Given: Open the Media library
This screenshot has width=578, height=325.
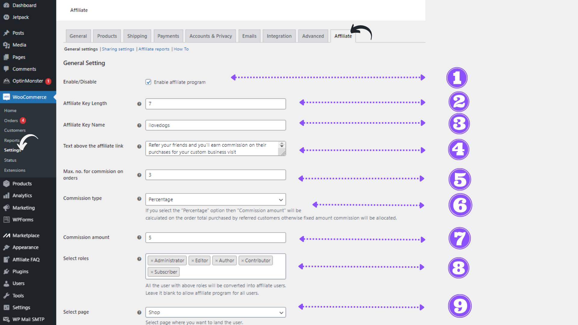Looking at the screenshot, I should pyautogui.click(x=19, y=45).
